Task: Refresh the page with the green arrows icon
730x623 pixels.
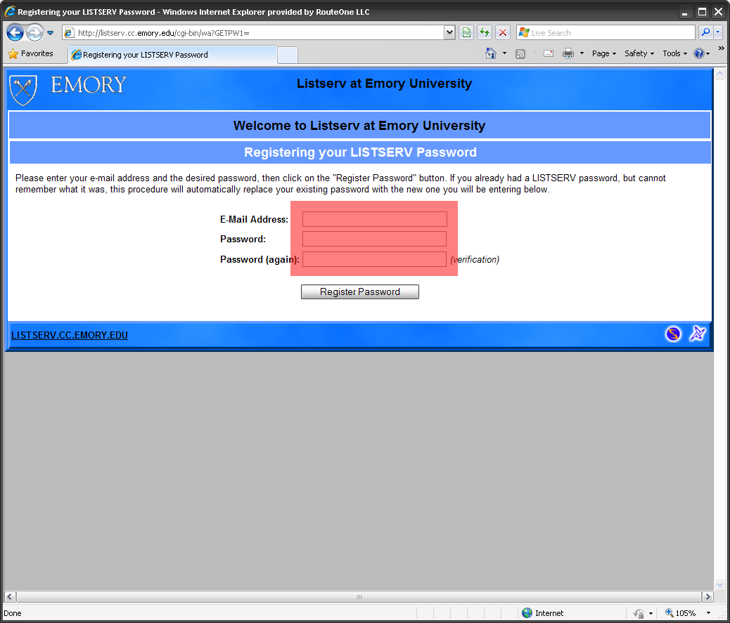Action: pyautogui.click(x=485, y=32)
